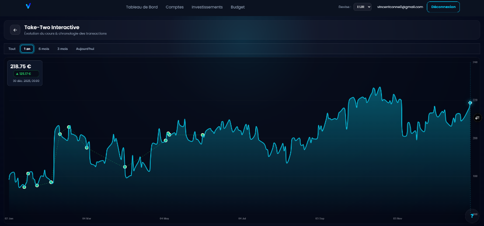Select the last transaction marker before 04 Jul
Screen dimensions: 484x226
coord(202,135)
